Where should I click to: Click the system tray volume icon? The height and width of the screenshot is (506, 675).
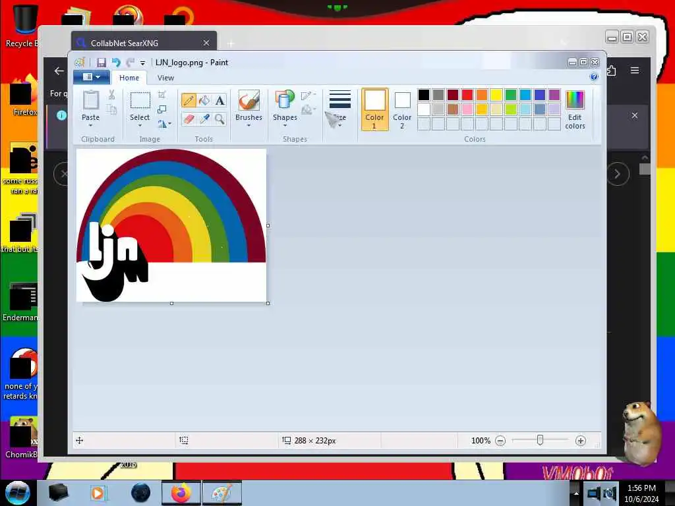tap(610, 493)
